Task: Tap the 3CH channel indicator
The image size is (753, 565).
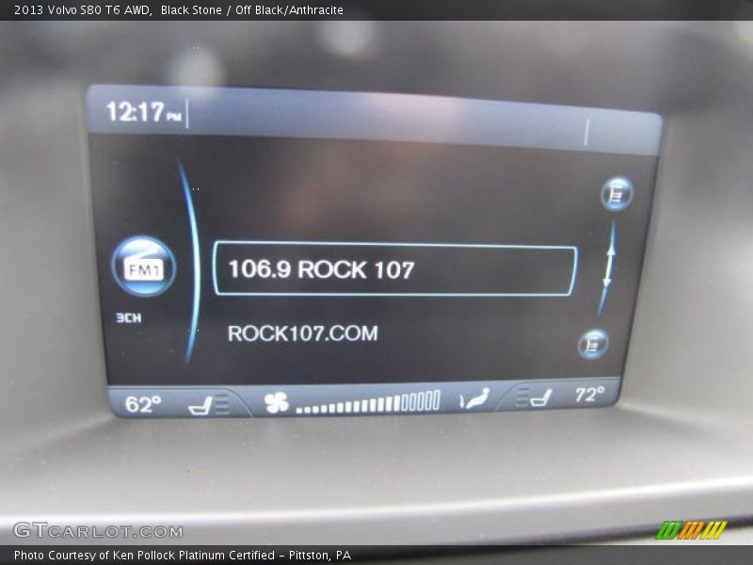Action: [x=129, y=318]
